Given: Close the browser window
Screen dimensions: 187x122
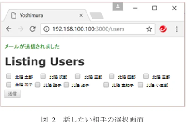Looking at the screenshot, I should (x=174, y=8).
